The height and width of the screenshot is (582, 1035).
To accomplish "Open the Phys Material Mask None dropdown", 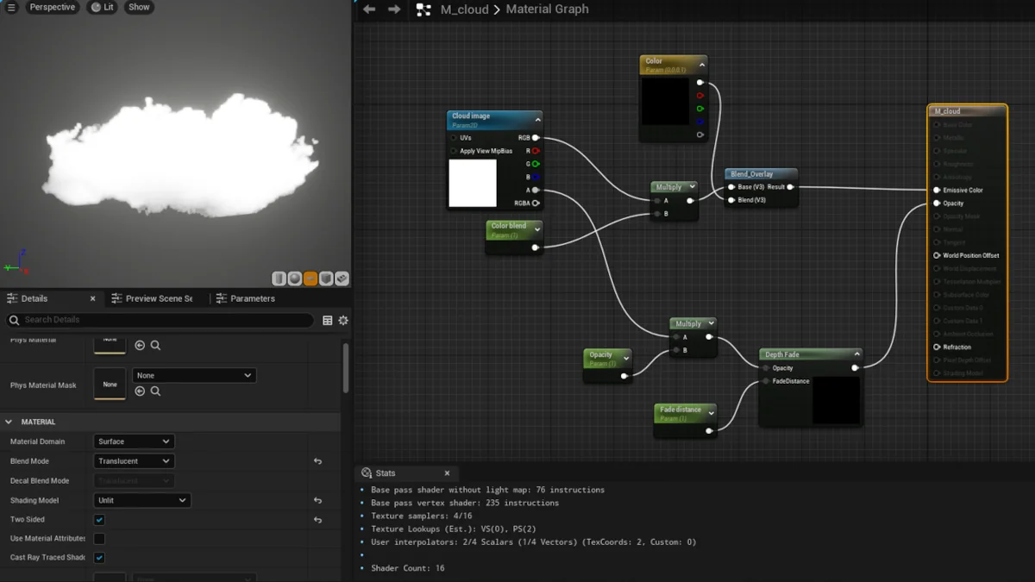I will click(x=194, y=375).
